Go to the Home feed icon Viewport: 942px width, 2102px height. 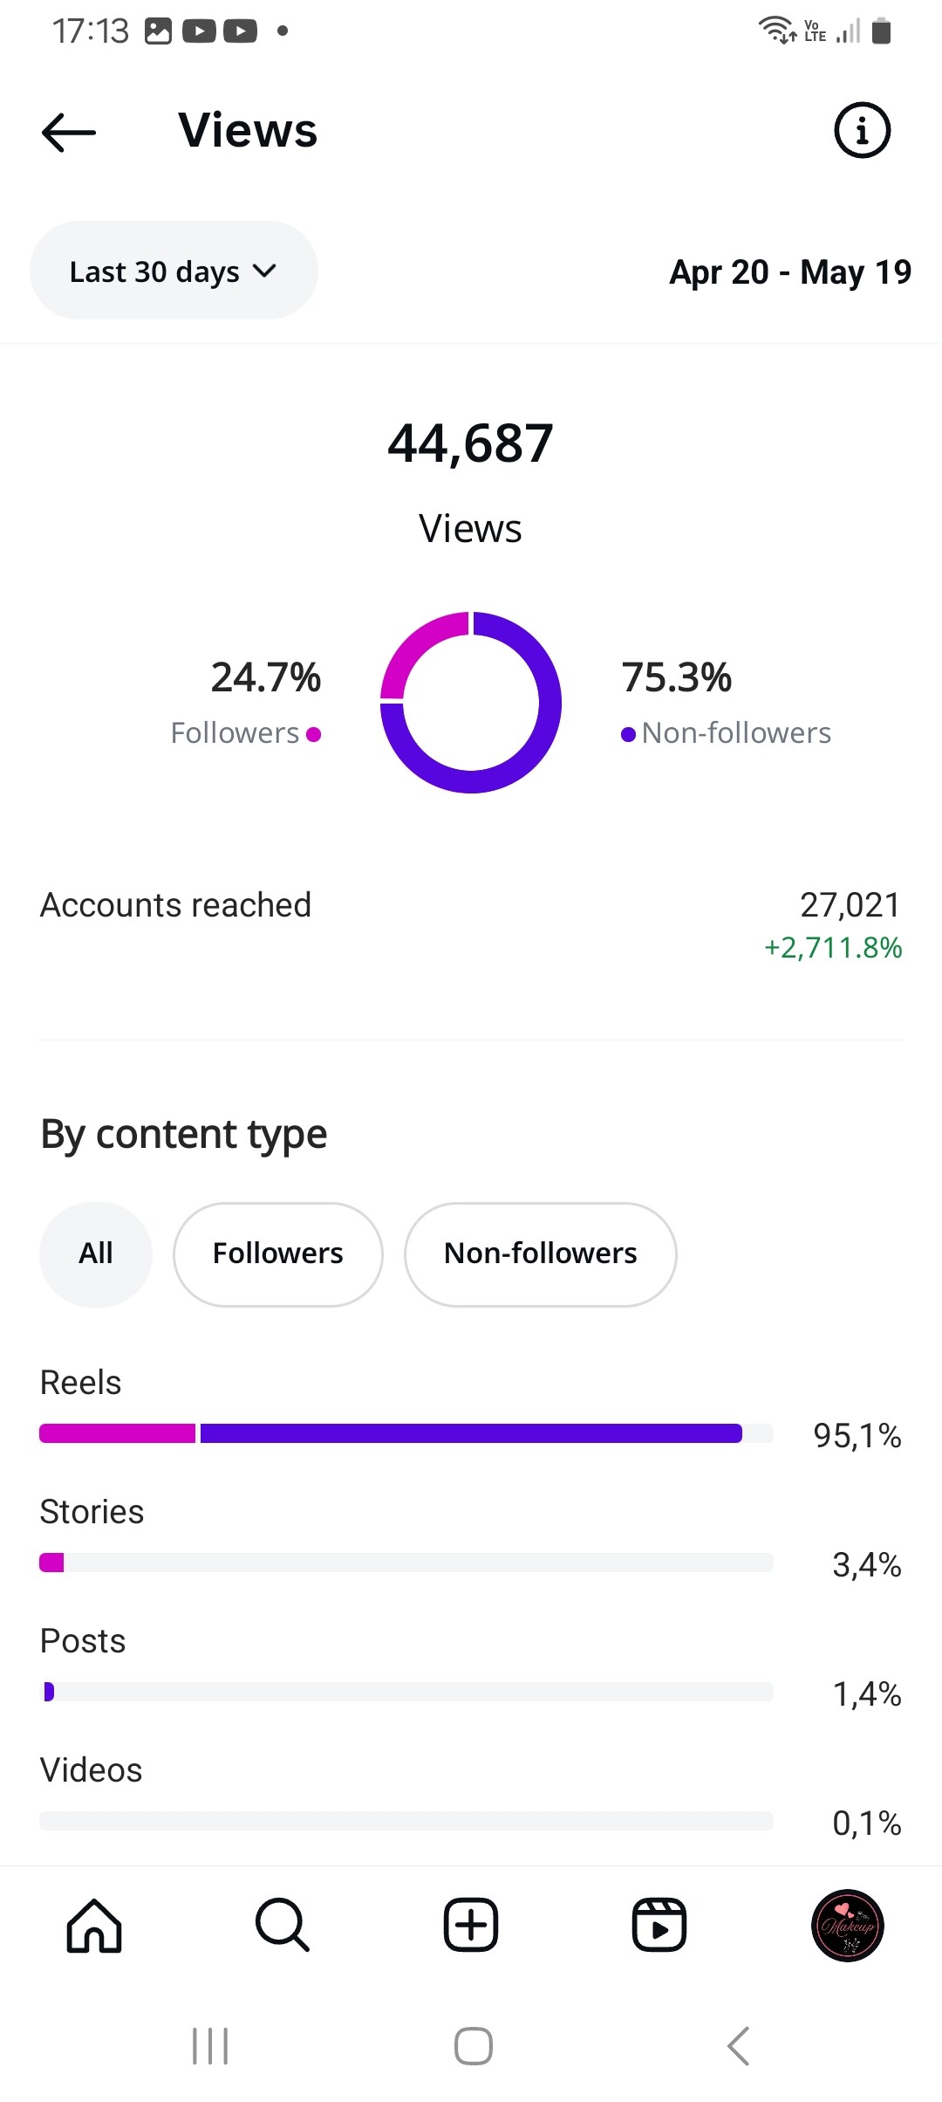(x=94, y=1925)
